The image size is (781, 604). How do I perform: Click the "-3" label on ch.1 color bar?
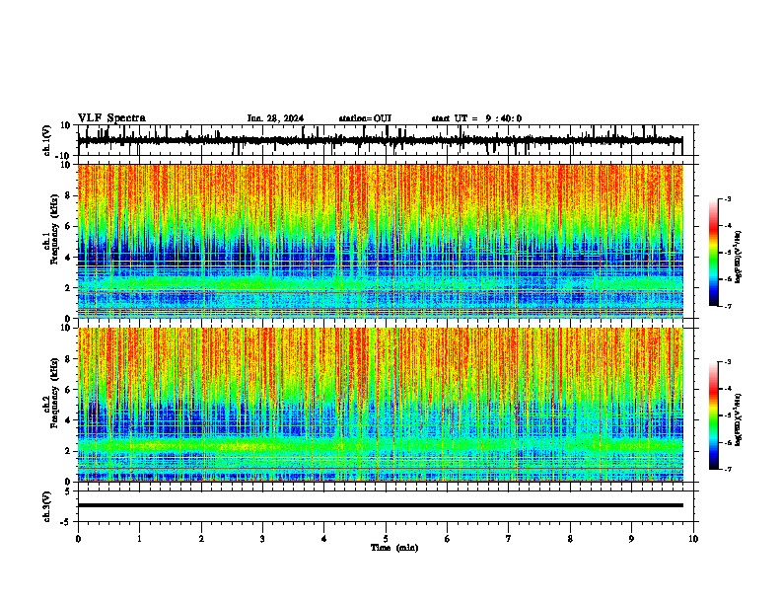pos(727,198)
